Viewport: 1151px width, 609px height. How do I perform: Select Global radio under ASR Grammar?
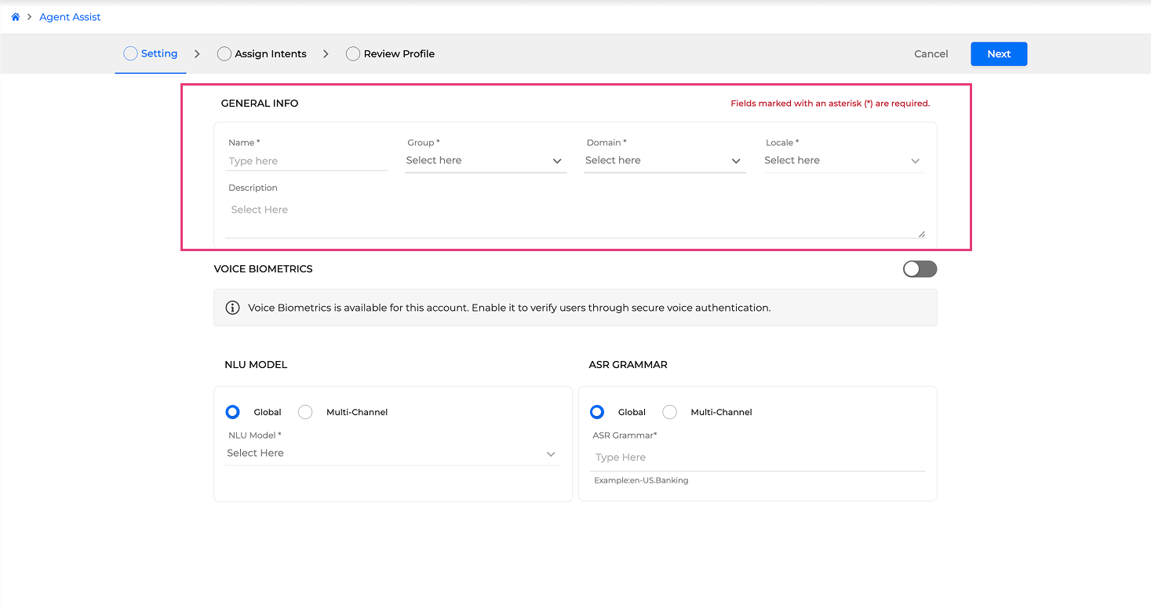tap(597, 412)
